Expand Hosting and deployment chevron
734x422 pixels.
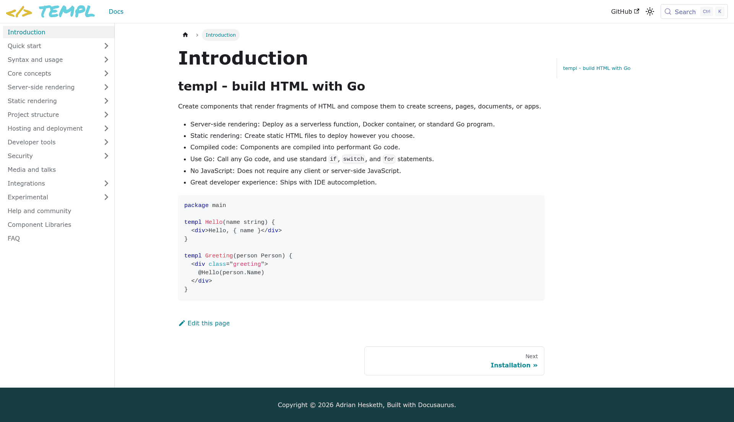tap(106, 128)
